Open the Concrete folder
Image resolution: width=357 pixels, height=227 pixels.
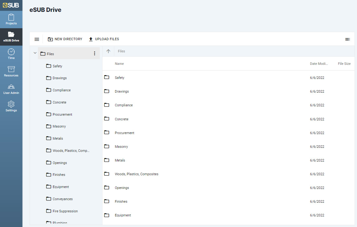(x=121, y=119)
